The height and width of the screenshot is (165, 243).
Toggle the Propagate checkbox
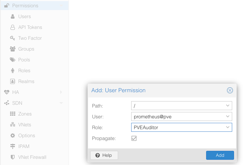pyautogui.click(x=134, y=138)
